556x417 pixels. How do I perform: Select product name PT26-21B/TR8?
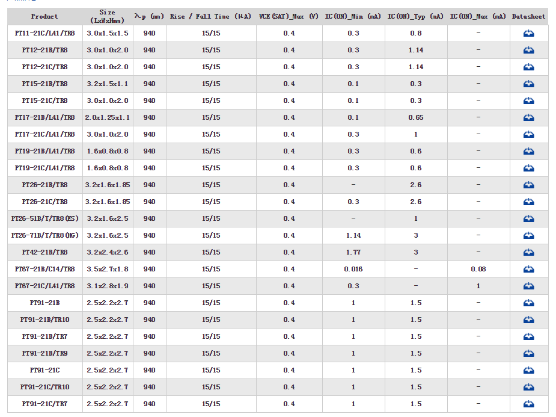click(x=44, y=185)
